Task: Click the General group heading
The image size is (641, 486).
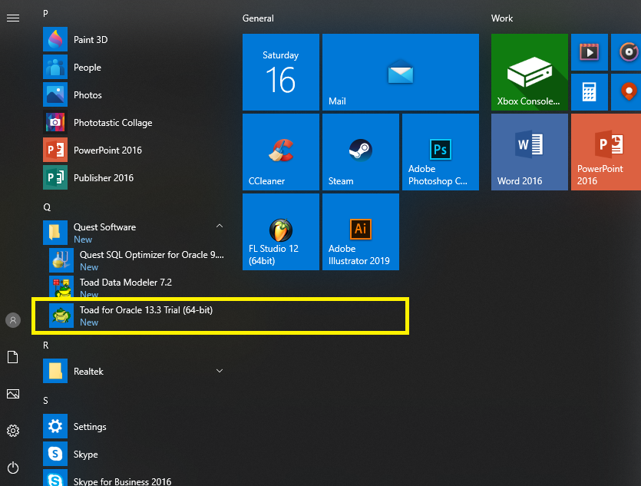Action: tap(258, 18)
